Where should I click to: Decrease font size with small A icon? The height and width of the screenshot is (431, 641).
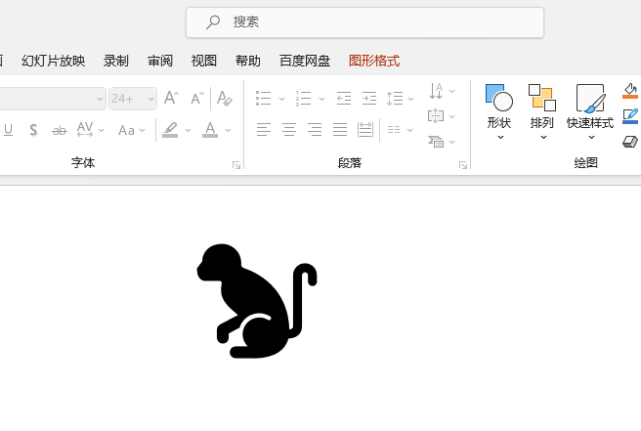(x=197, y=98)
